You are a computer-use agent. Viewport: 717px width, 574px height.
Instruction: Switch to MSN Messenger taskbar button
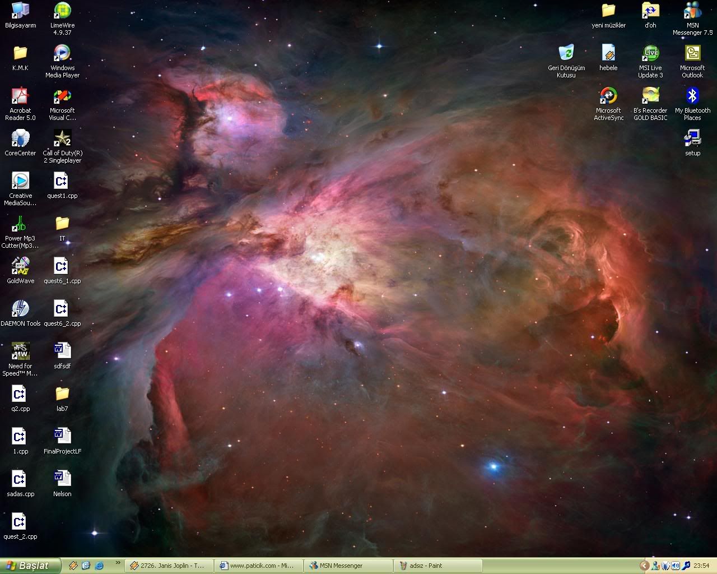pyautogui.click(x=348, y=566)
